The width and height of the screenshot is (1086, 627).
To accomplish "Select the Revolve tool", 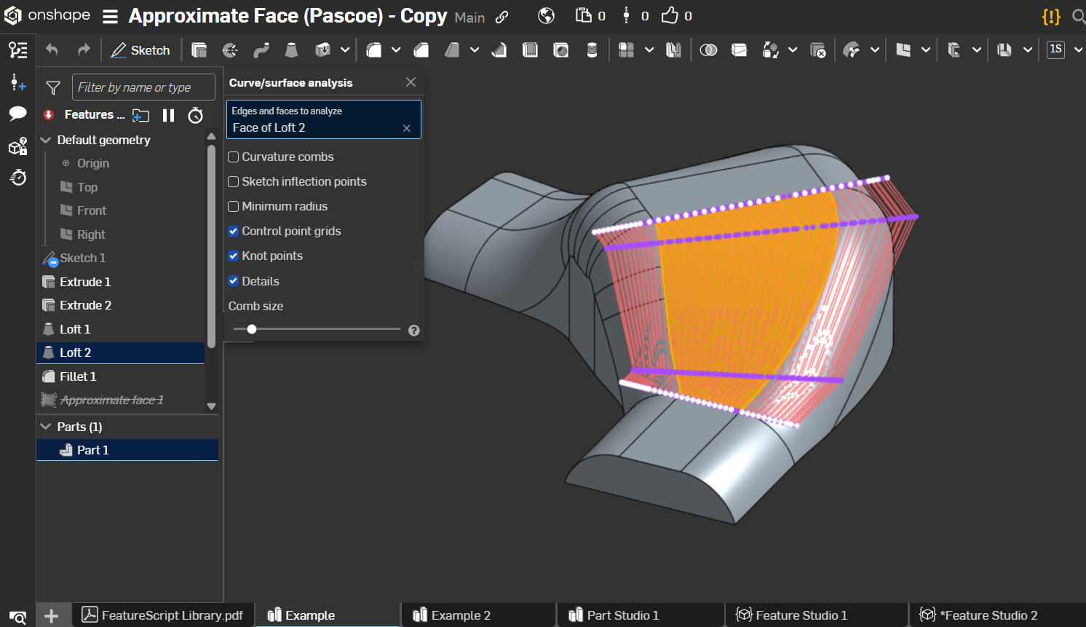I will tap(230, 50).
